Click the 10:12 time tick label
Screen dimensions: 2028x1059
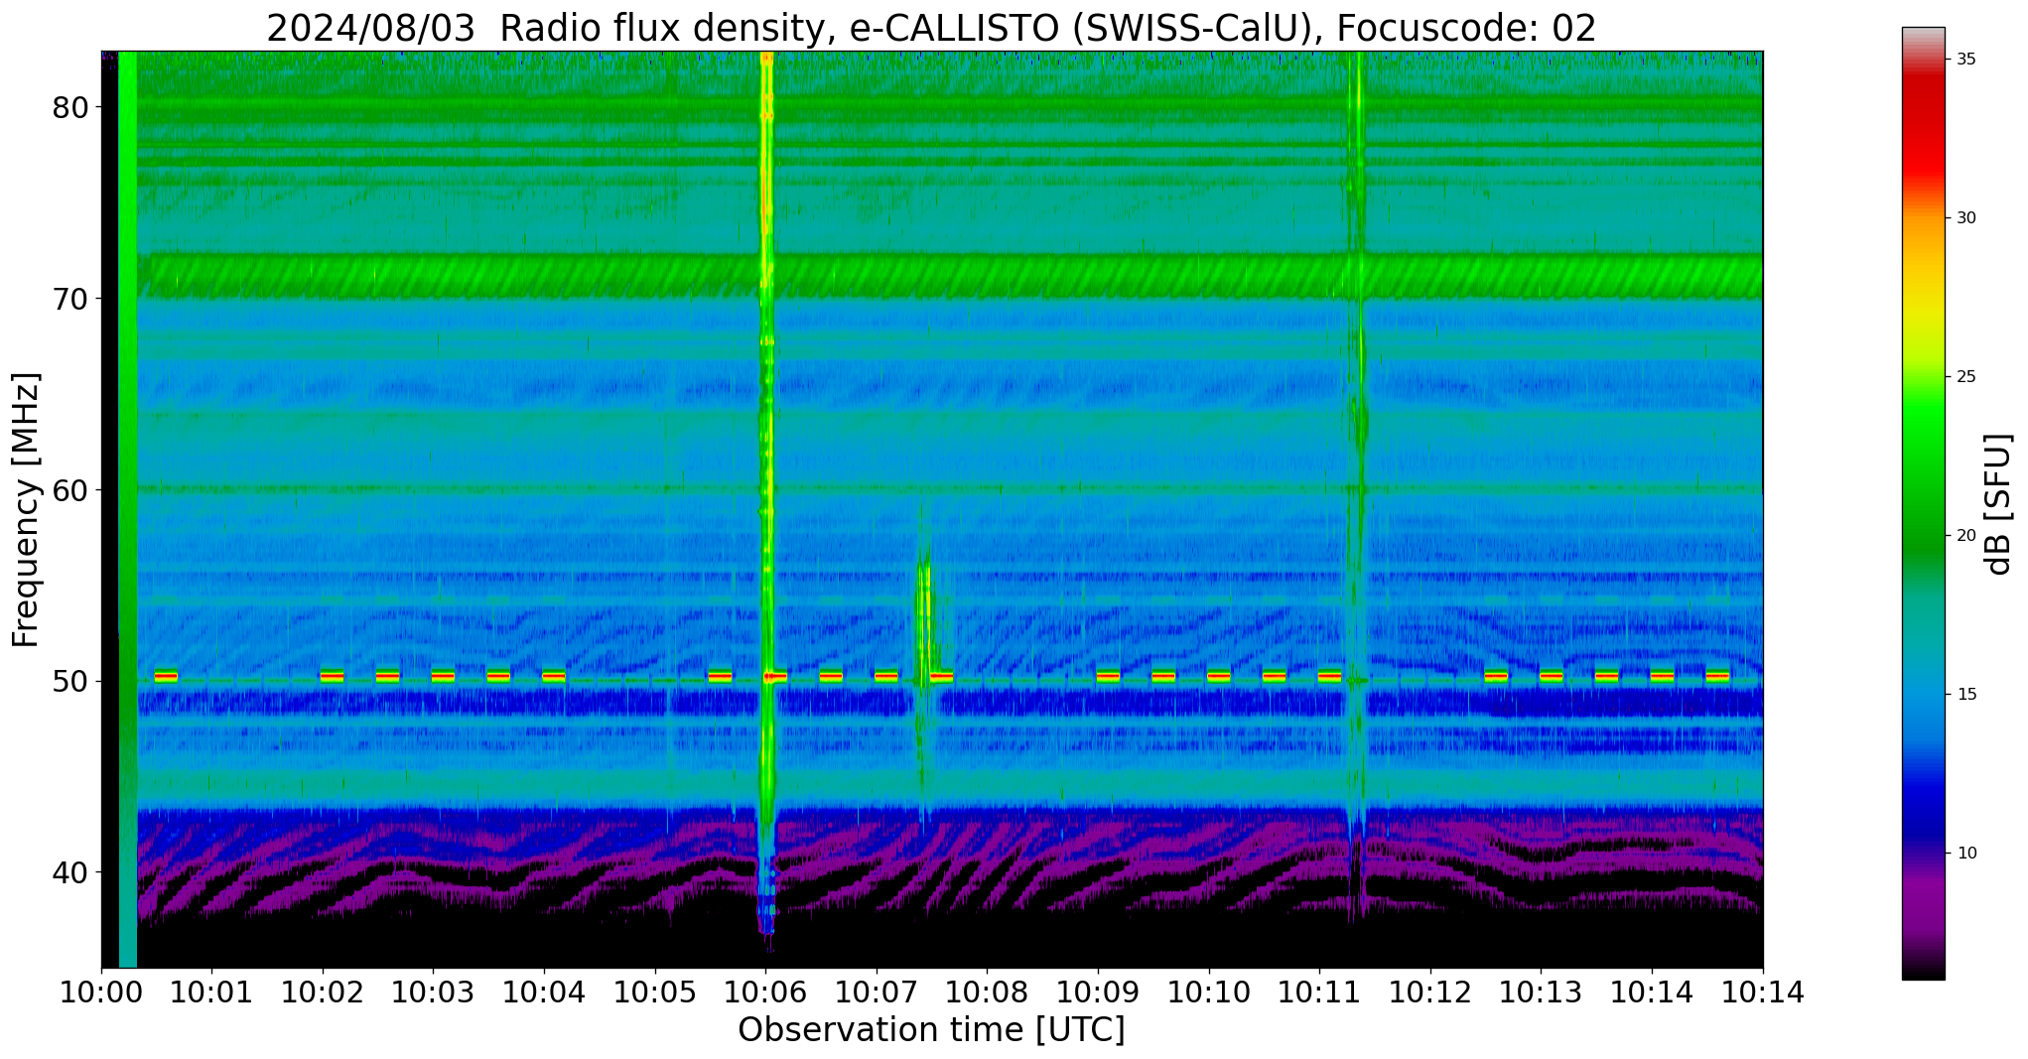coord(1430,993)
